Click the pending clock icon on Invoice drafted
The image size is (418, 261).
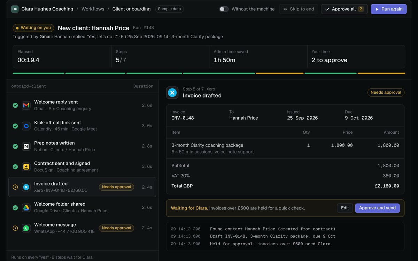(x=15, y=187)
